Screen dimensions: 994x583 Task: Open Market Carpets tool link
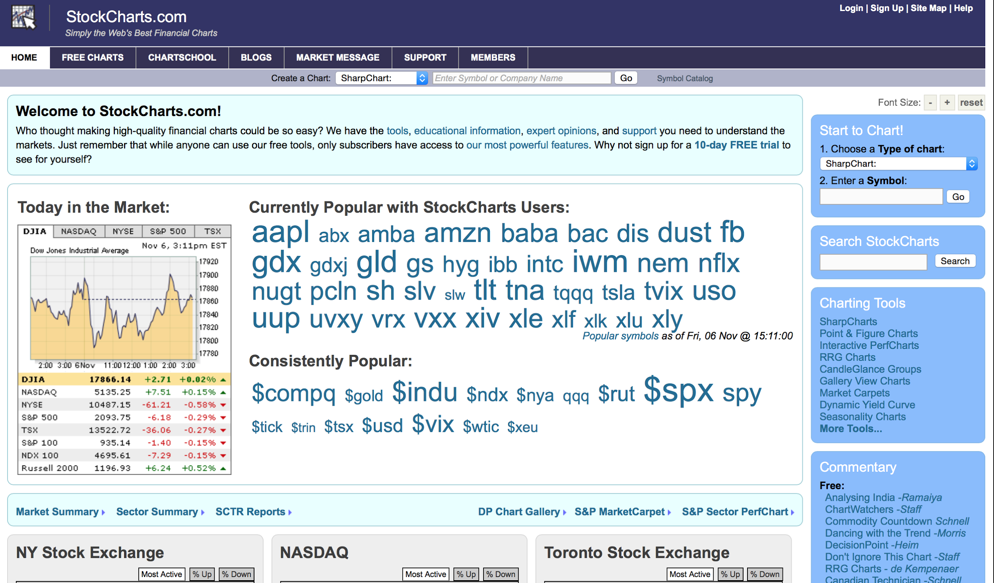coord(854,393)
